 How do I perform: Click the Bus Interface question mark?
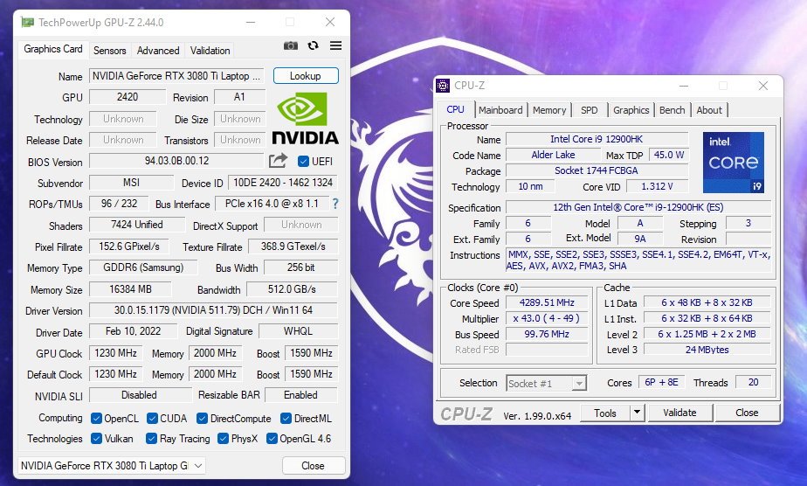tap(335, 204)
